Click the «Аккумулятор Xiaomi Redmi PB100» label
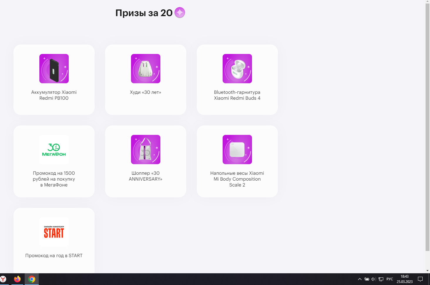 54,95
